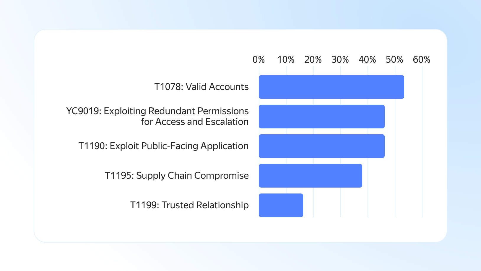Click the 20% gridline beside Trusted Relationship bar
This screenshot has width=481, height=271.
[x=313, y=205]
